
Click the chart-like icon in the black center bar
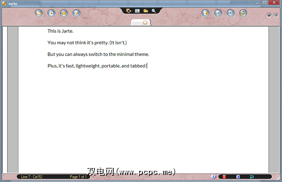pyautogui.click(x=137, y=11)
